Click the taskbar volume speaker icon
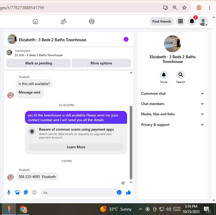216x215 pixels. 169,209
